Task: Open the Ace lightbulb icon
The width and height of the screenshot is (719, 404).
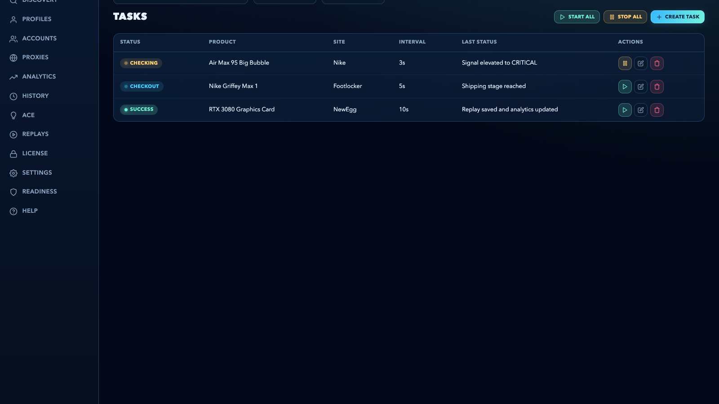Action: click(13, 115)
